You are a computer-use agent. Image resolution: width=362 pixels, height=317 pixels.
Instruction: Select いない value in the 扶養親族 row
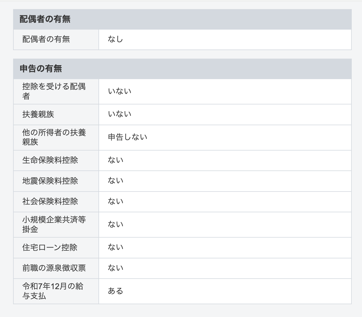tap(120, 114)
